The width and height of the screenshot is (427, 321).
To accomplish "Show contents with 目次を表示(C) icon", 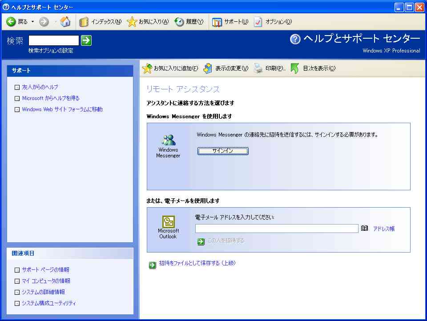I will [x=294, y=68].
